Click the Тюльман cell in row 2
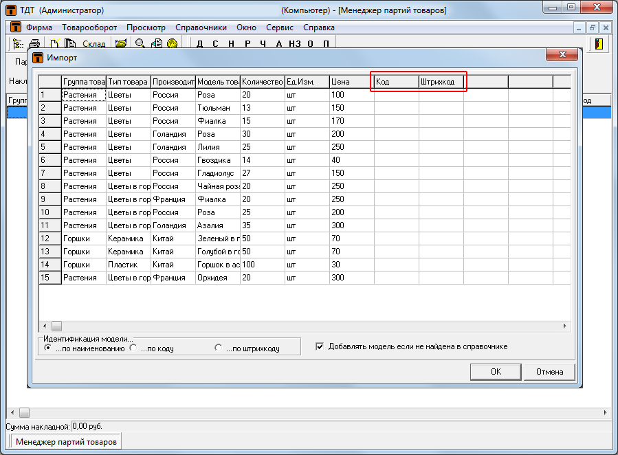Image resolution: width=618 pixels, height=455 pixels. pyautogui.click(x=218, y=108)
